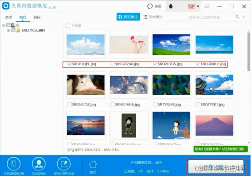The image size is (251, 176).
Task: Open 手机数据恢复 phone data recovery
Action: click(x=14, y=166)
